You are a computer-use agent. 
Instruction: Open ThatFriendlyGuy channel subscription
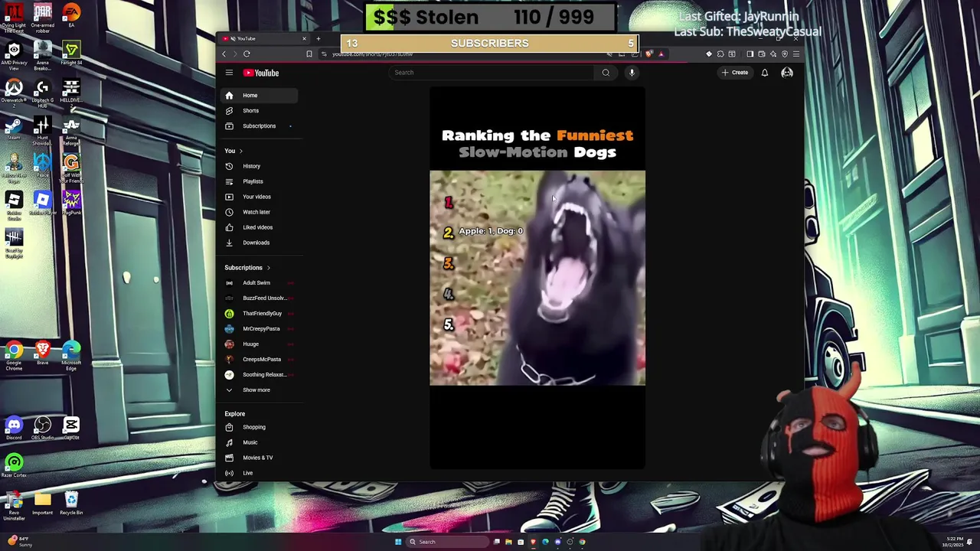point(260,314)
